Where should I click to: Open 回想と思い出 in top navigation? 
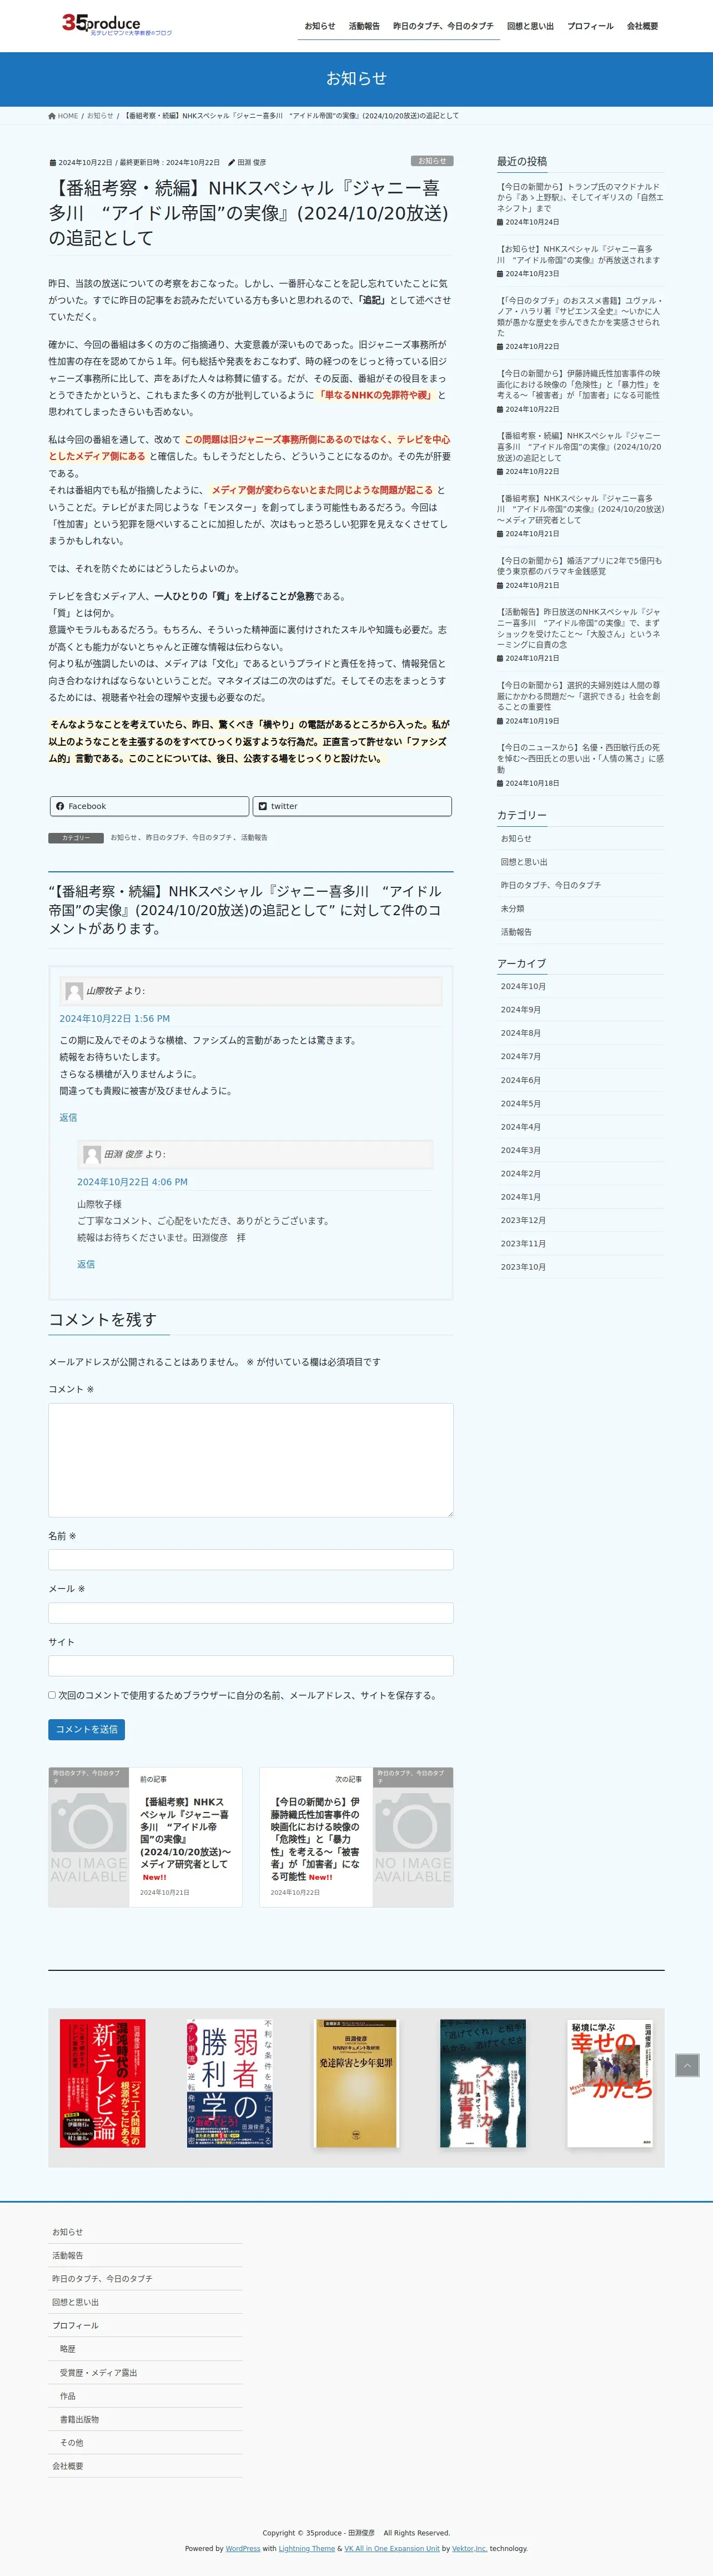coord(530,26)
